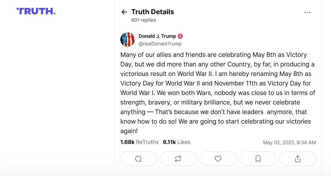Image resolution: width=331 pixels, height=178 pixels.
Task: Click the May 02, 2025 timestamp
Action: coord(289,143)
